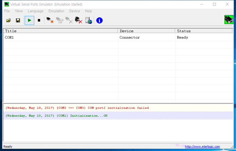Open the Help menu
236x151 pixels.
coord(88,11)
